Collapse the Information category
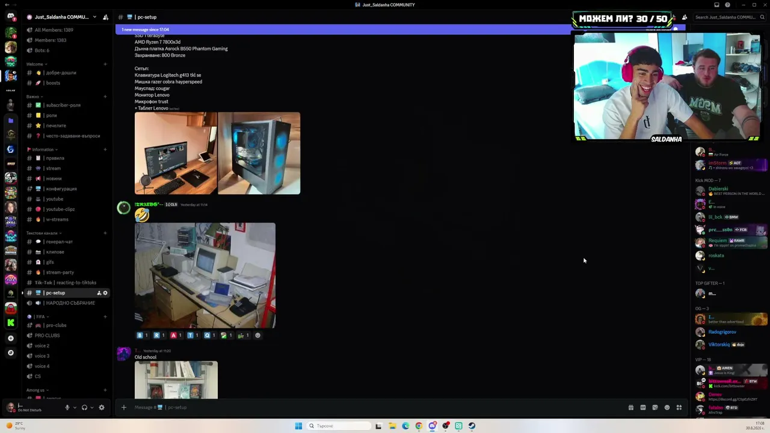This screenshot has height=433, width=770. pos(42,150)
